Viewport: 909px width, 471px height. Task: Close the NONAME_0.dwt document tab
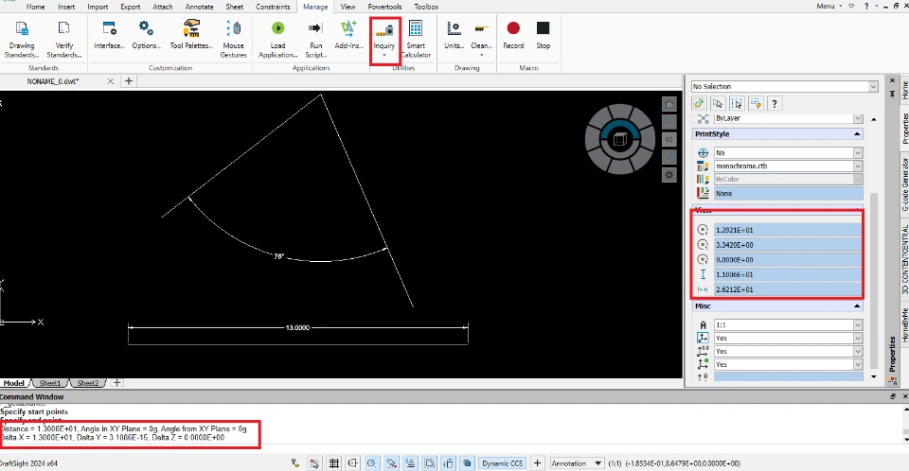(x=110, y=81)
